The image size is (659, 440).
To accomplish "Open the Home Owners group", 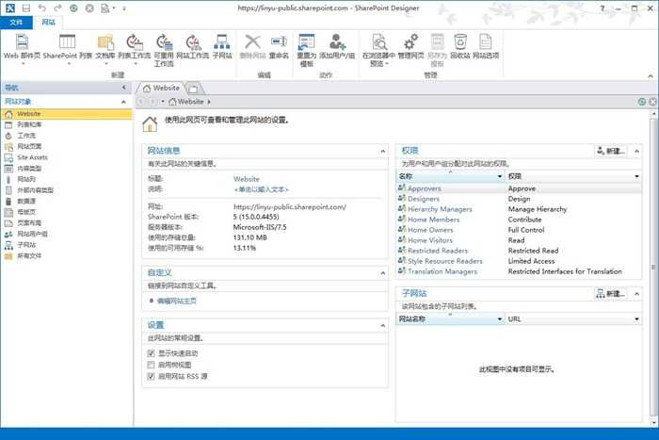I will click(430, 230).
